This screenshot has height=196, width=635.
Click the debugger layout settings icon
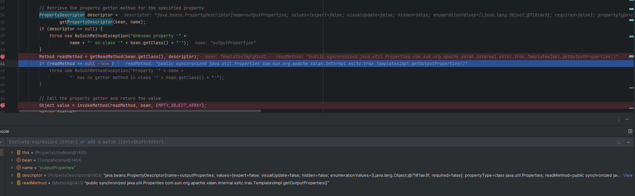pos(630,131)
